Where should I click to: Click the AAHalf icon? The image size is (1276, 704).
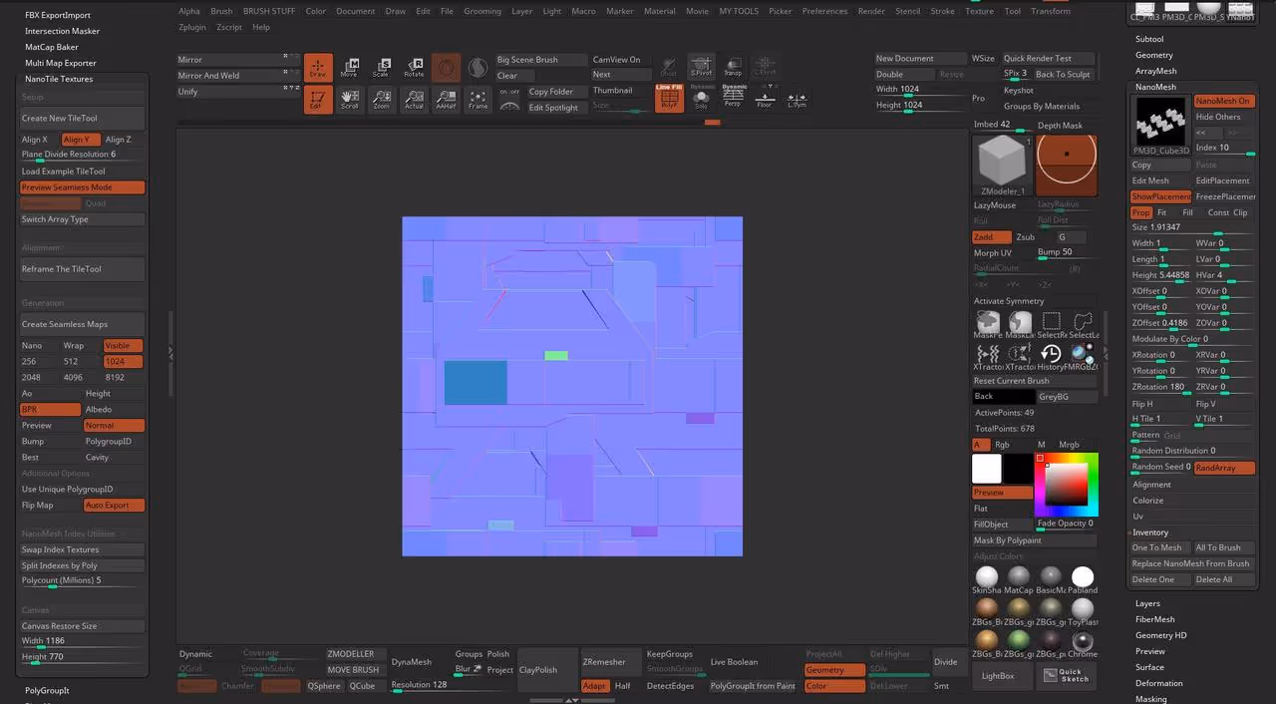click(446, 99)
